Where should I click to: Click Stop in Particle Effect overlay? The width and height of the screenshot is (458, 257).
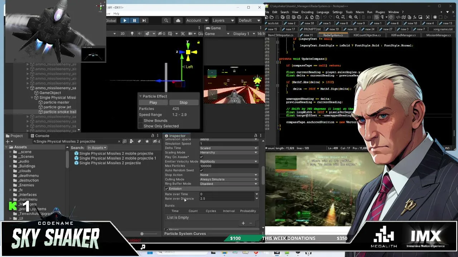(183, 102)
